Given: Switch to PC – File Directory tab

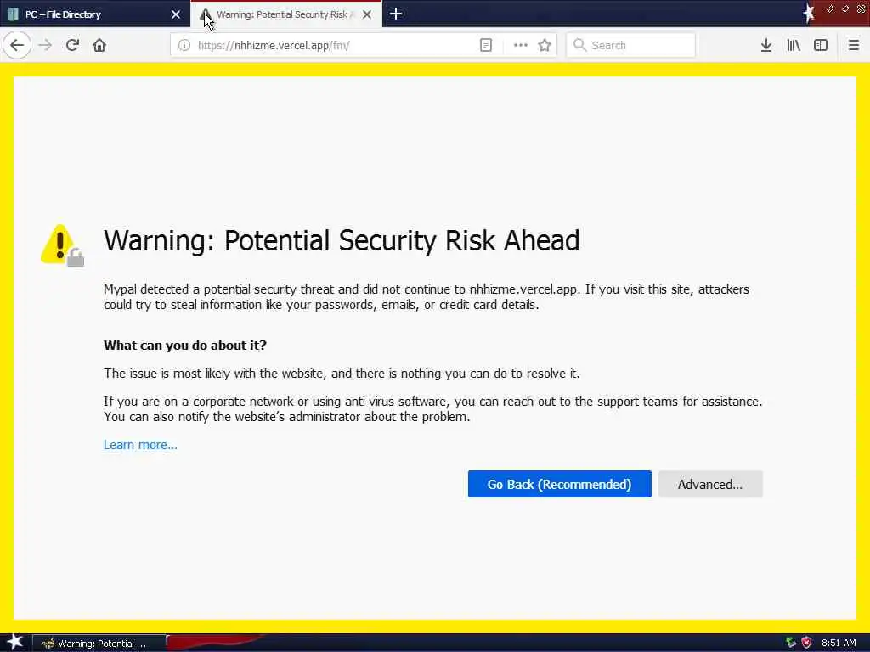Looking at the screenshot, I should click(95, 14).
